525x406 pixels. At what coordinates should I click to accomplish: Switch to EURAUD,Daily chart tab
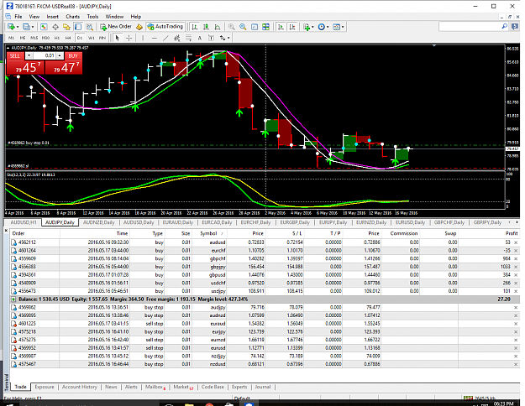point(178,222)
